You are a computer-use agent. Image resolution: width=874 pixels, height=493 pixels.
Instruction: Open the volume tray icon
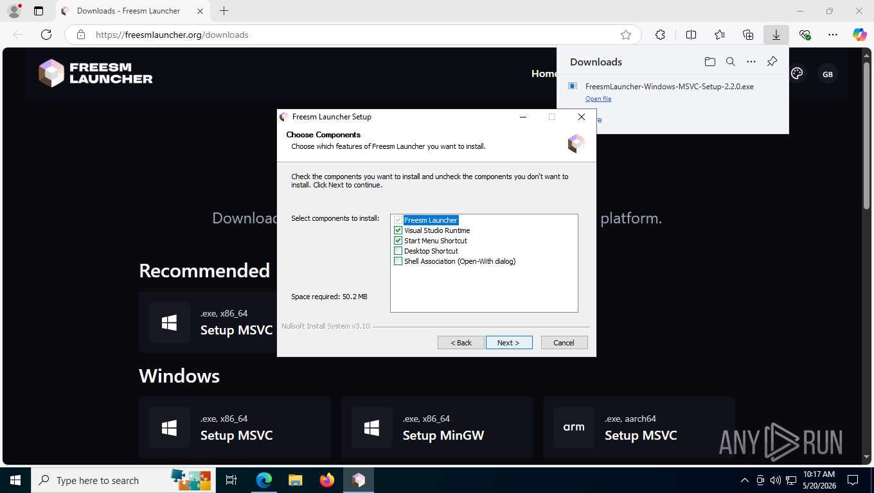click(775, 480)
